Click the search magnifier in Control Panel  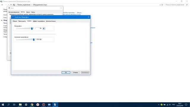187,5
